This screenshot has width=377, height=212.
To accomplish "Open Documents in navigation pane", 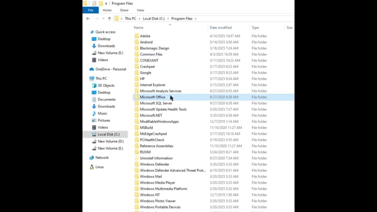I will (x=107, y=100).
